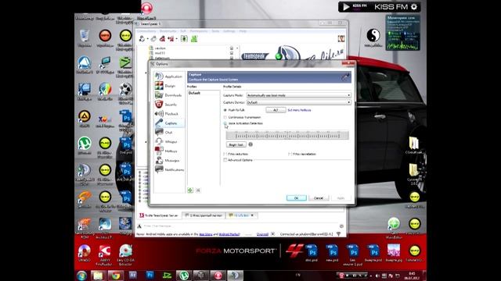The height and width of the screenshot is (281, 501).
Task: Open the Chat options page
Action: tap(169, 132)
